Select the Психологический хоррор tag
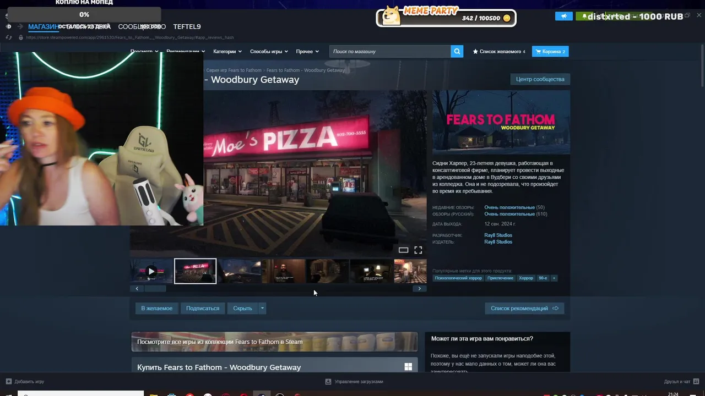The image size is (705, 396). 458,278
